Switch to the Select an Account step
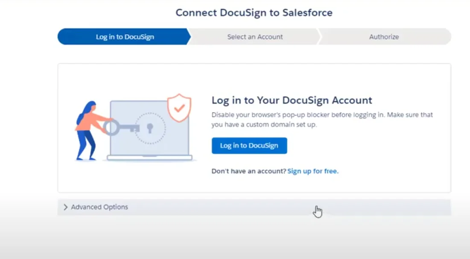This screenshot has height=259, width=470. click(x=255, y=37)
